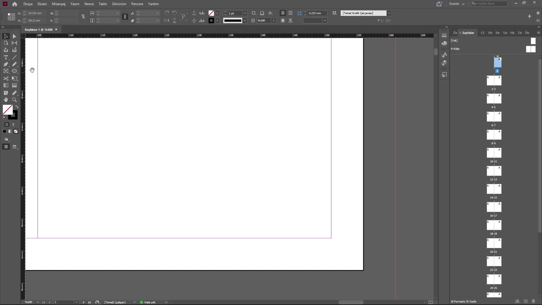The width and height of the screenshot is (542, 305).
Task: Select the Zoom magnifier tool
Action: coord(14,100)
